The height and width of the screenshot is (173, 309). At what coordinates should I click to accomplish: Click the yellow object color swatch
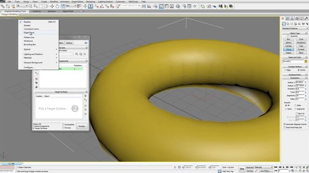point(306,62)
